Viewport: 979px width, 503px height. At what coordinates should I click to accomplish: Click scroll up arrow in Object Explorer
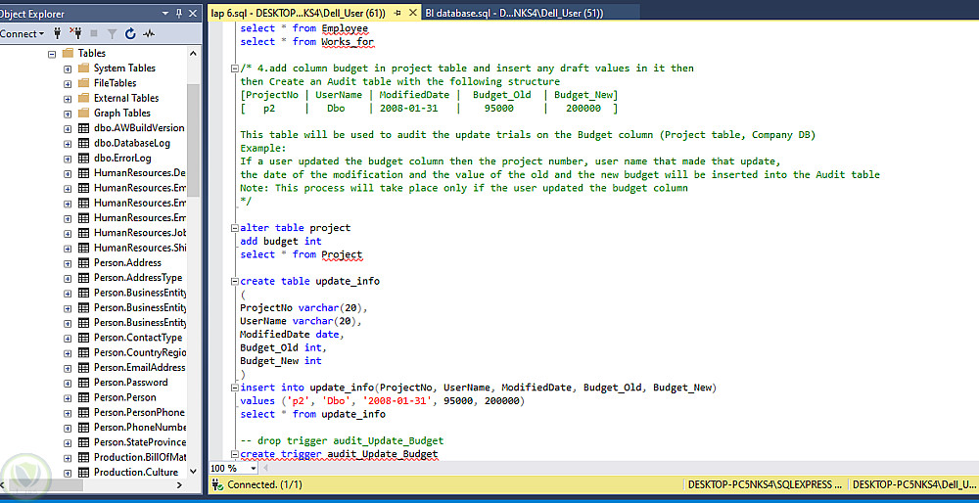[193, 54]
